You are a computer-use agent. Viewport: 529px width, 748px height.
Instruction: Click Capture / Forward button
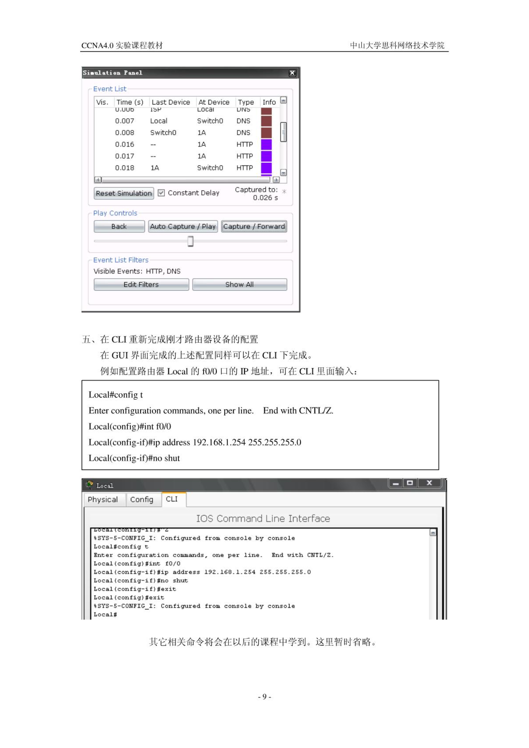click(x=254, y=227)
